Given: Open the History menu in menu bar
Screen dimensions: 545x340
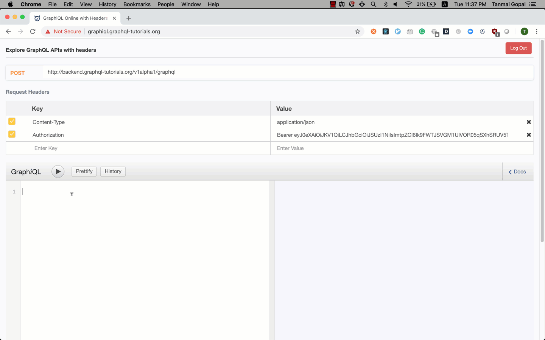Looking at the screenshot, I should (x=107, y=4).
